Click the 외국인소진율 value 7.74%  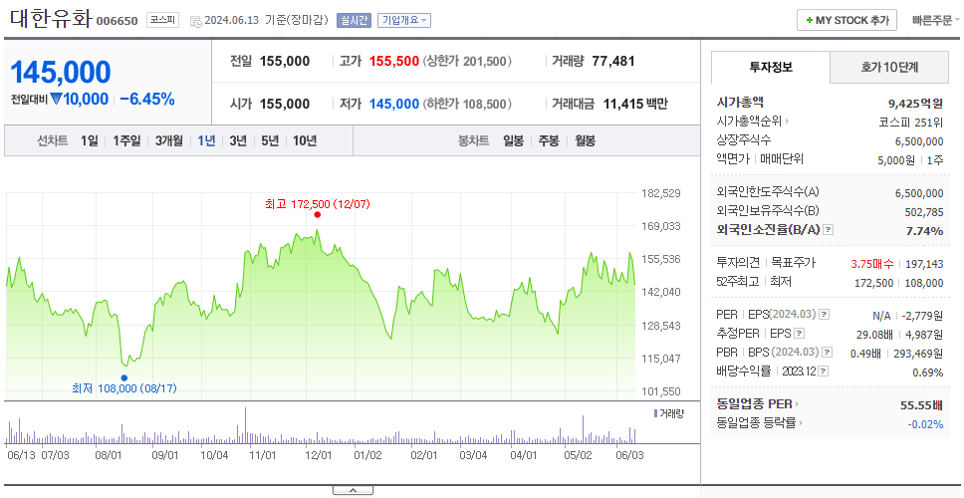(924, 230)
